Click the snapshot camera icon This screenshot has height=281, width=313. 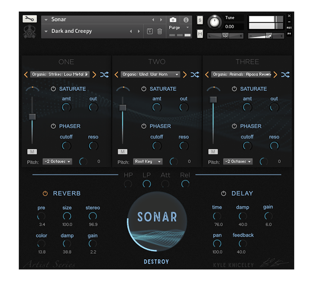point(173,20)
